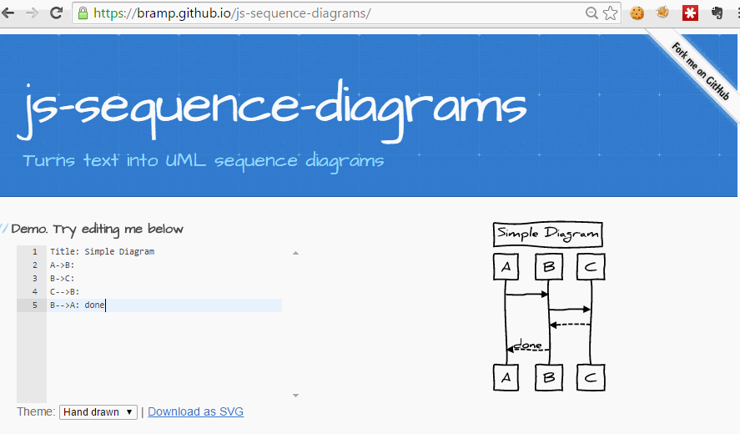Place cursor in line 'B-->A: done'
The image size is (740, 434).
pyautogui.click(x=78, y=305)
